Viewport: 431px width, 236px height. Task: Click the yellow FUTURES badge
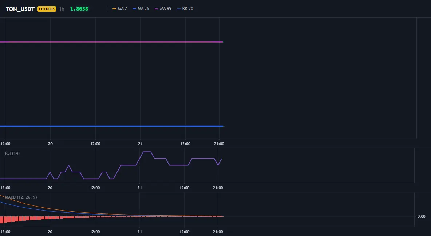(47, 9)
